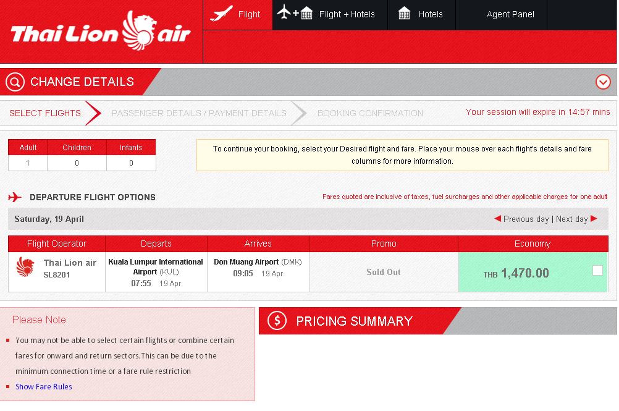Image resolution: width=619 pixels, height=411 pixels.
Task: Click the fares inclusive of taxes notice
Action: pos(465,197)
